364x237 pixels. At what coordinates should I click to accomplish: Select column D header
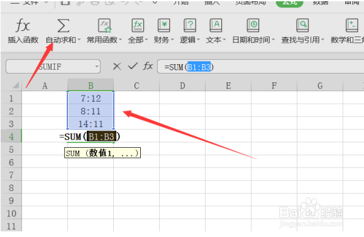point(182,85)
